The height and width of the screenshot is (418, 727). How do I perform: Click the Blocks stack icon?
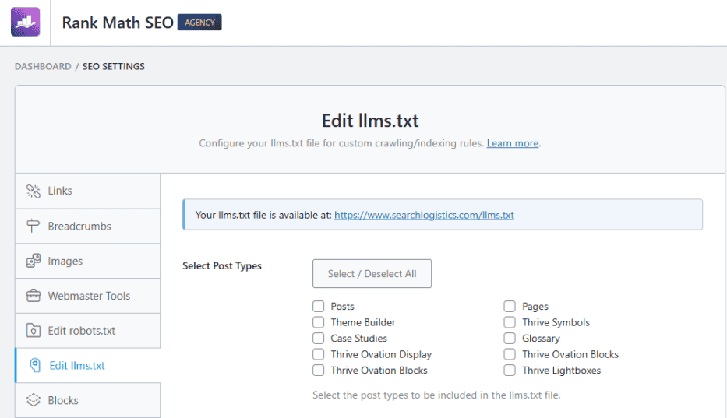34,400
